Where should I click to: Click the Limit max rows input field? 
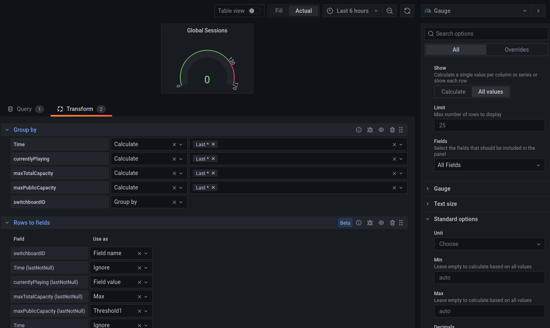point(489,125)
